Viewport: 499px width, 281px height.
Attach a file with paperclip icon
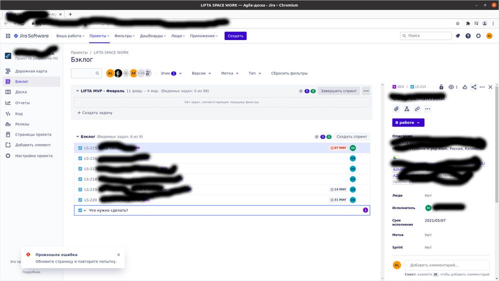click(x=396, y=109)
